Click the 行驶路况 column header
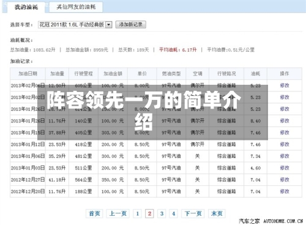 point(226,74)
